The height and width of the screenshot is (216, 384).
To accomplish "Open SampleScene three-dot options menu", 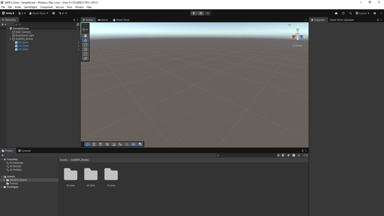I will (x=78, y=28).
